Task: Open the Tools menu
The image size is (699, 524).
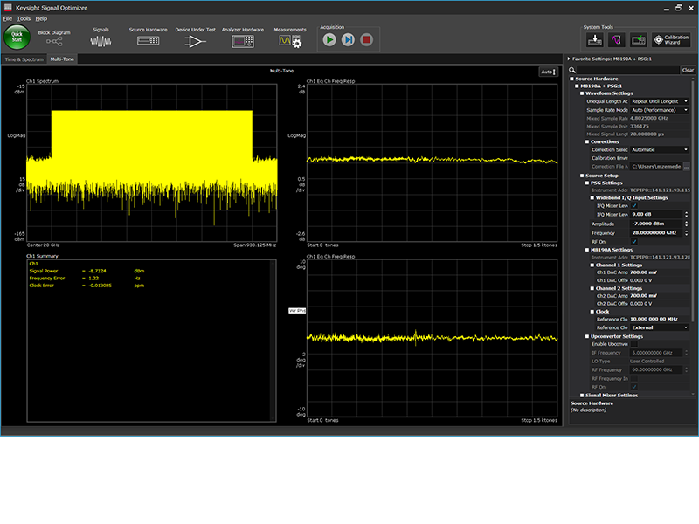Action: [24, 18]
